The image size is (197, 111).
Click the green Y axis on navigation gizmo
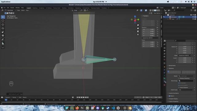pyautogui.click(x=138, y=19)
